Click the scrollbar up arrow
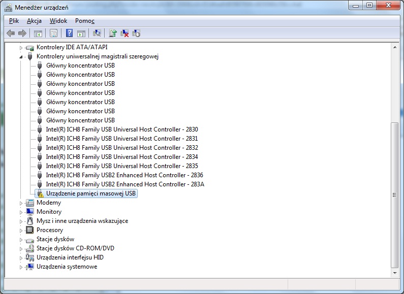404x294 pixels. tap(395, 47)
